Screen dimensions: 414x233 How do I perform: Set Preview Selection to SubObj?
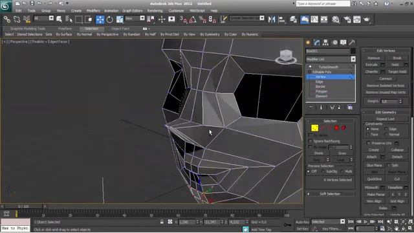coord(323,172)
